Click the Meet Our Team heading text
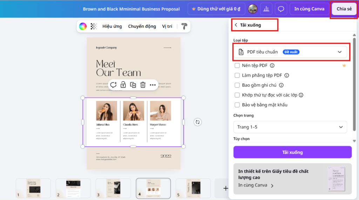 coord(118,68)
